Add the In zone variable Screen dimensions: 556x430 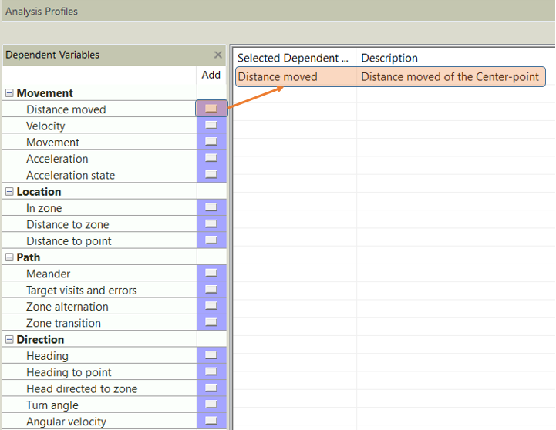click(211, 207)
